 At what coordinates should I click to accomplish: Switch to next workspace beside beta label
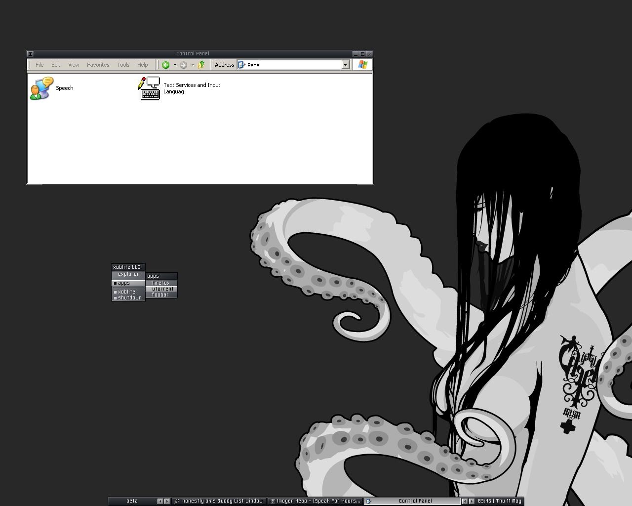click(167, 501)
